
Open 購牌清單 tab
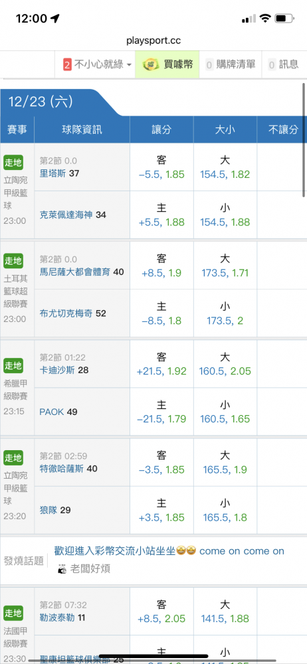[231, 65]
